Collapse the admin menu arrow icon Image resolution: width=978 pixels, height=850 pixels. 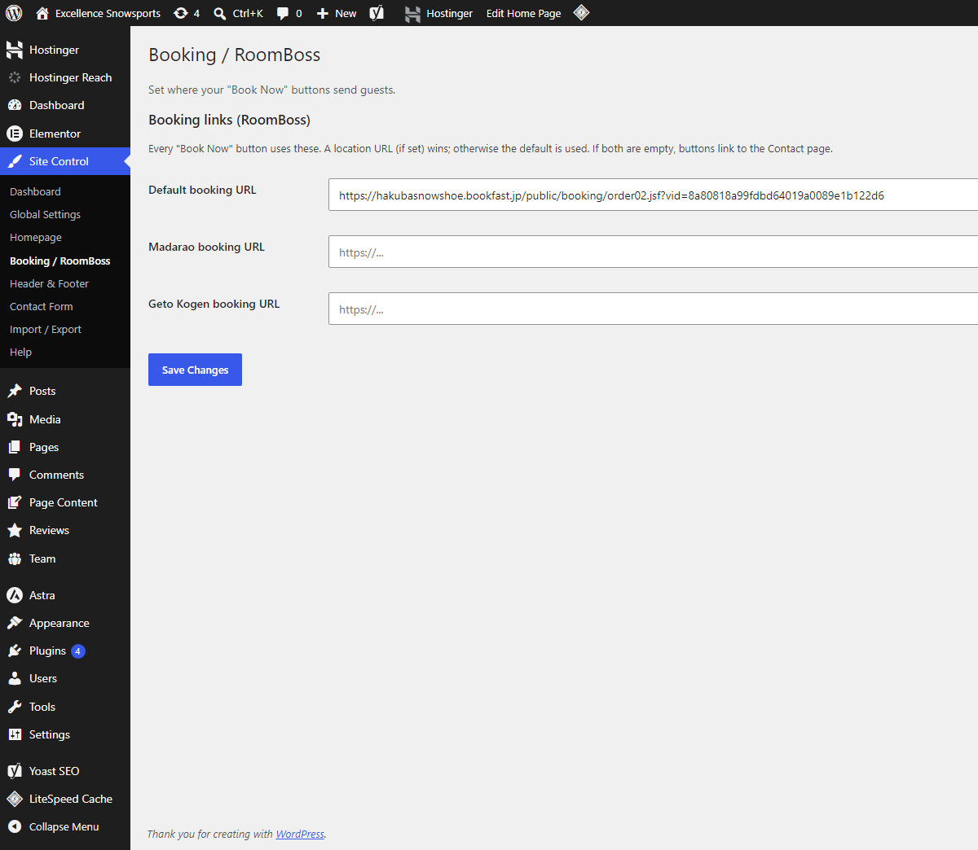pos(15,826)
